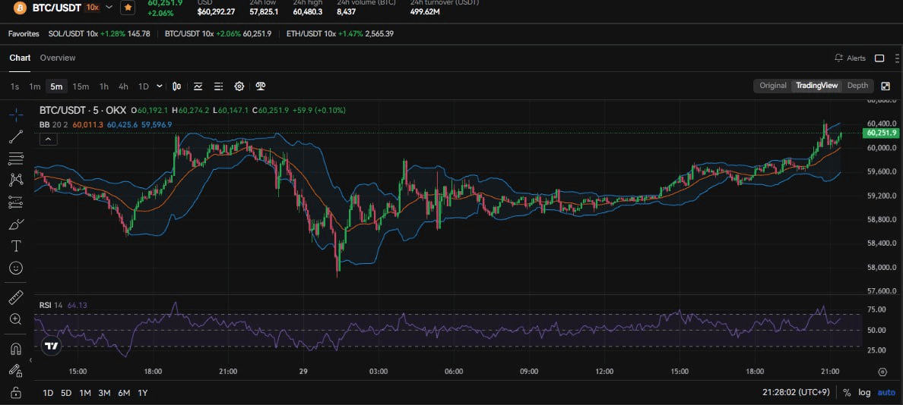This screenshot has width=903, height=405.
Task: Select the ruler measure tool
Action: click(x=16, y=297)
